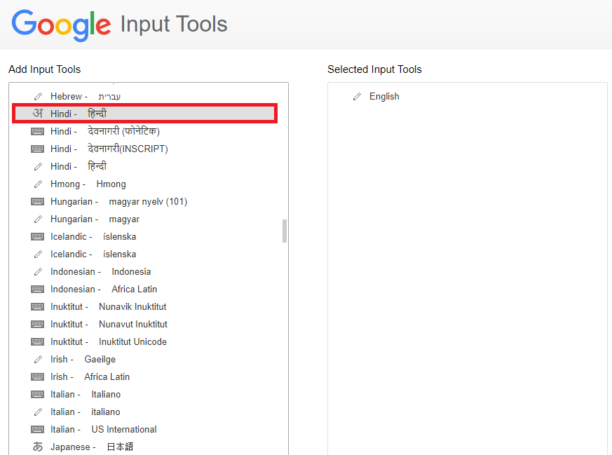Click pencil icon beside English in selected tools

point(357,96)
